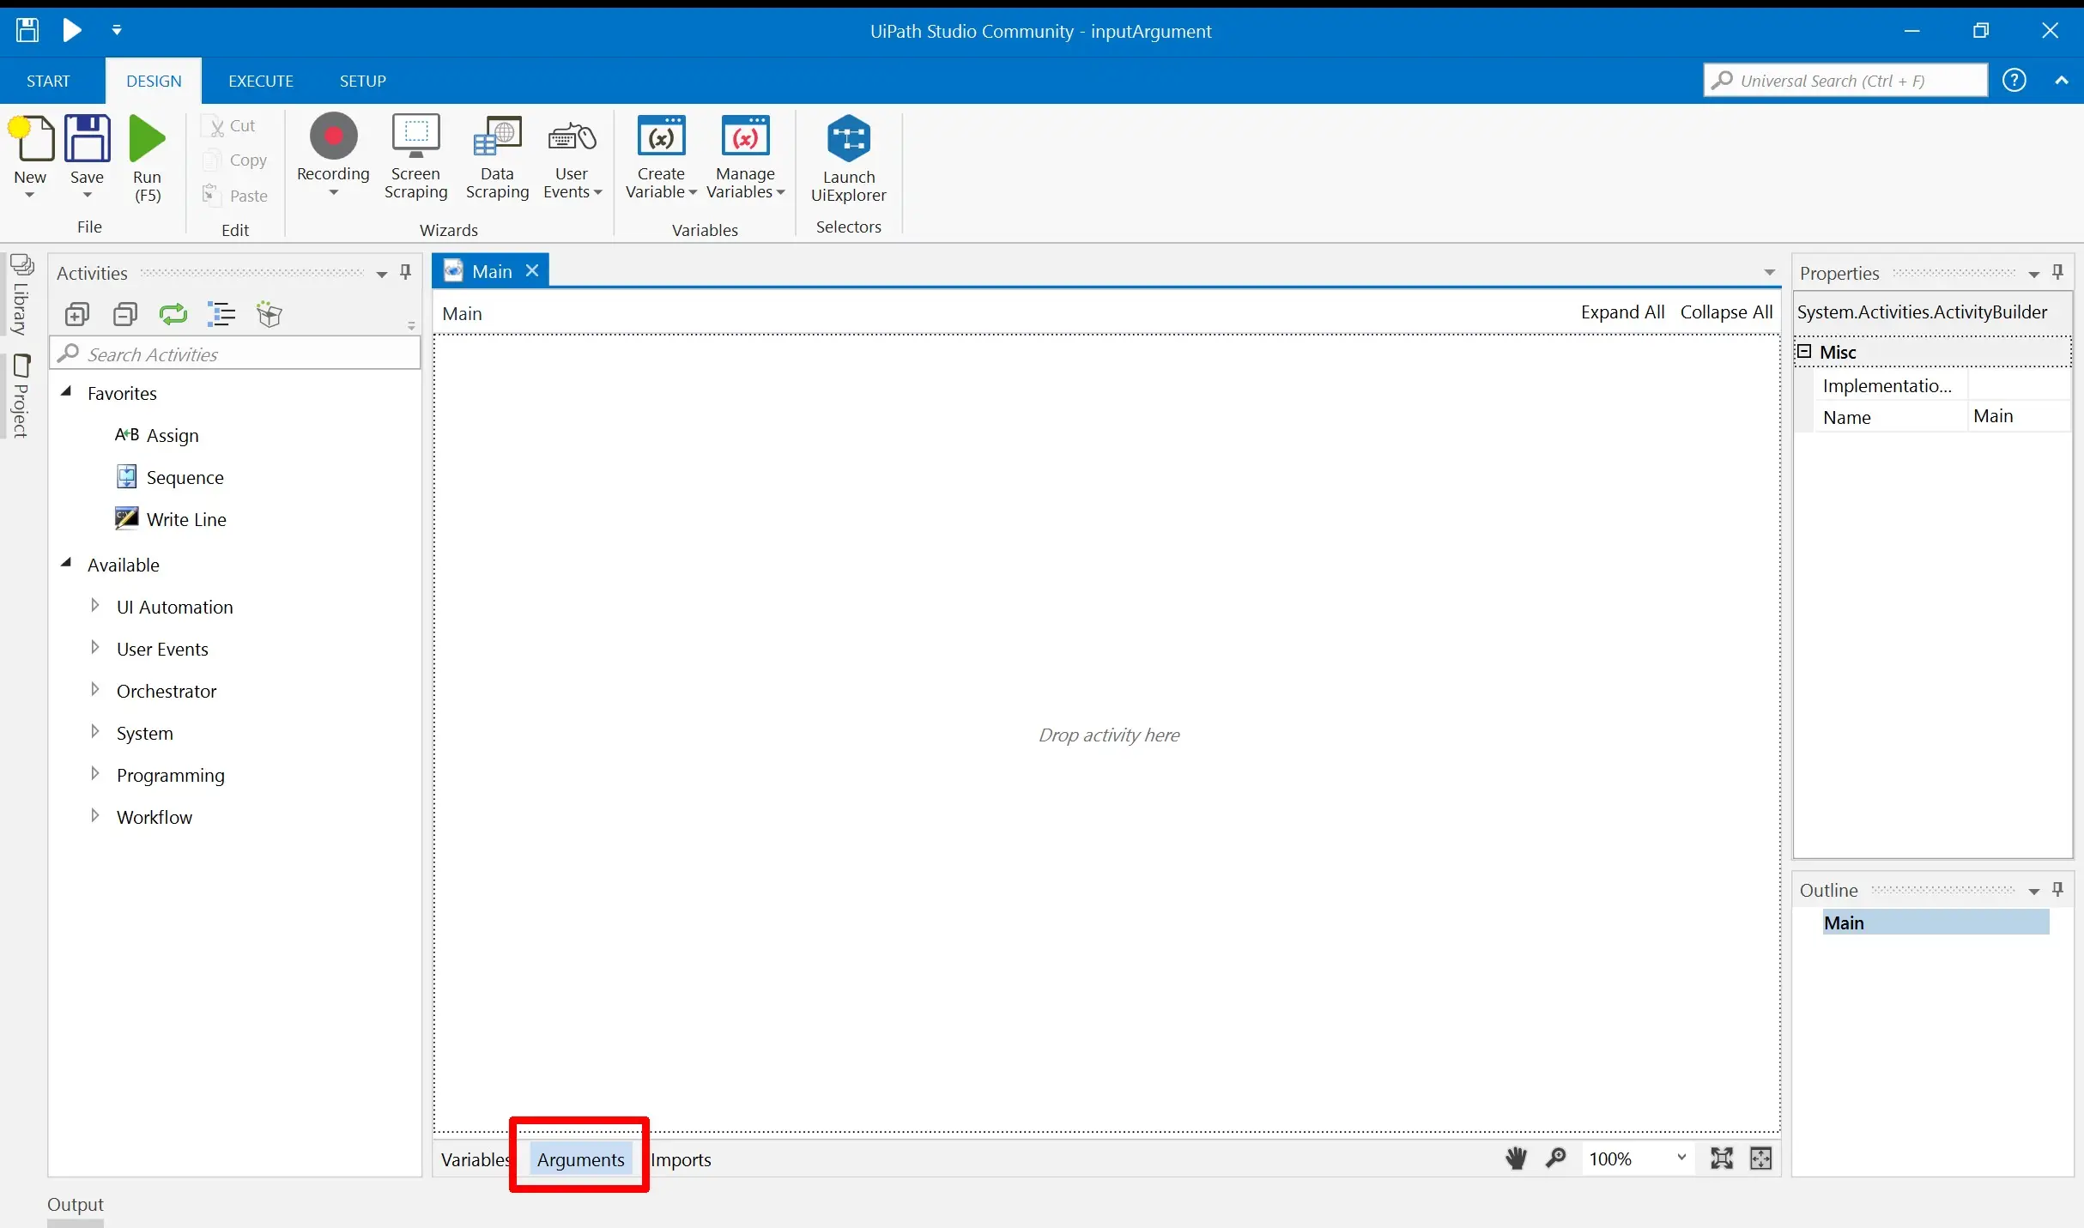Click Collapse All in the designer
The width and height of the screenshot is (2084, 1228).
pos(1726,312)
